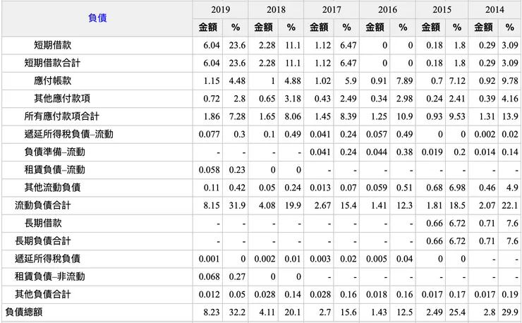Click the 負債 header link
This screenshot has height=323, width=522.
97,18
